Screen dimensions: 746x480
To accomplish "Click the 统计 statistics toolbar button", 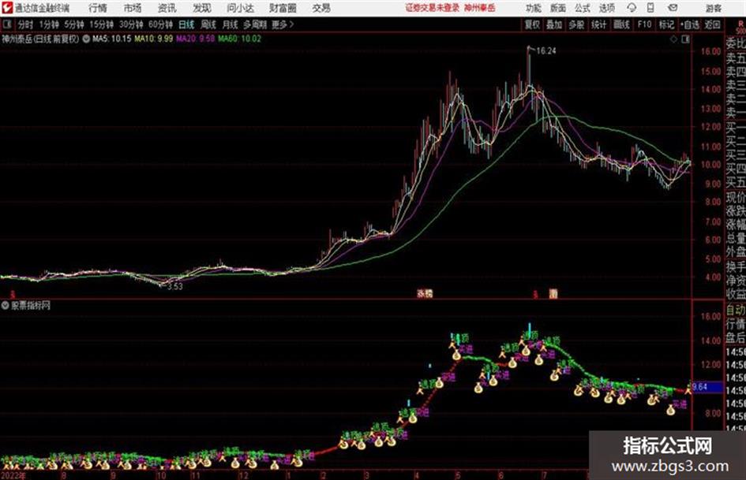I will pyautogui.click(x=599, y=24).
